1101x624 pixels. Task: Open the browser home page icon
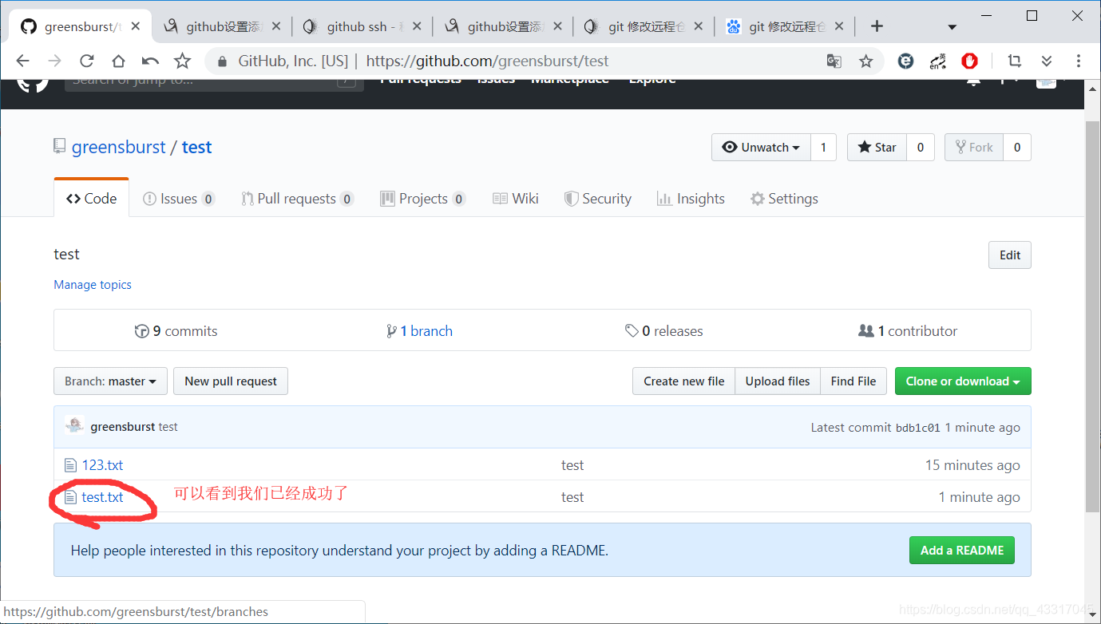118,61
